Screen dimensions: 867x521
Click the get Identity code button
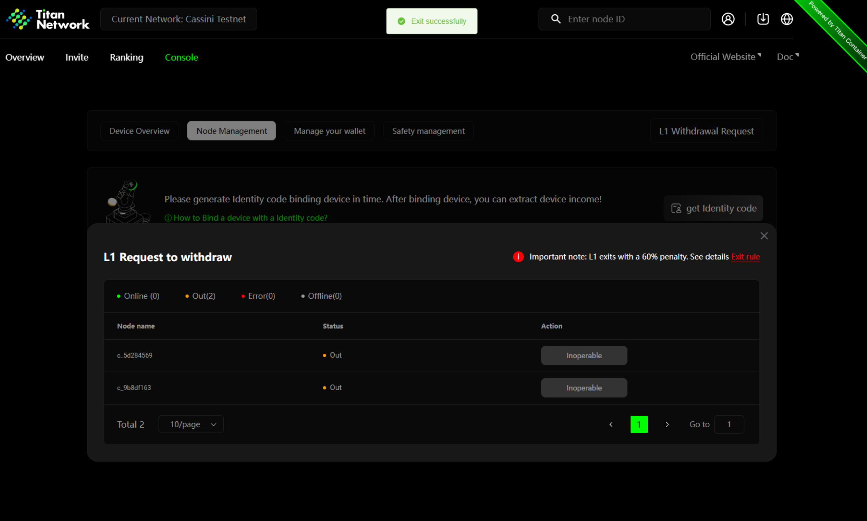click(x=713, y=208)
